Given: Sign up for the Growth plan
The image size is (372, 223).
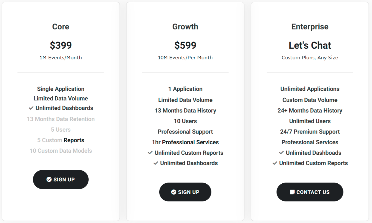Looking at the screenshot, I should [185, 192].
